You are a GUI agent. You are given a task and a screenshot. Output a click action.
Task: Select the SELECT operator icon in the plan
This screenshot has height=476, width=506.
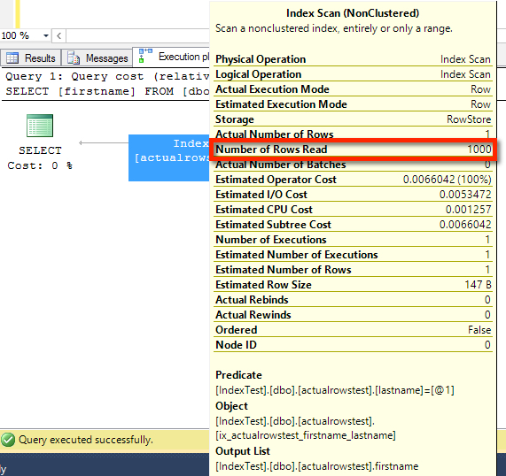click(x=40, y=126)
